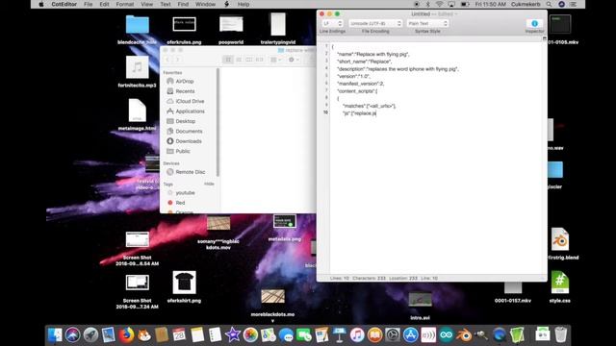This screenshot has width=616, height=346.
Task: Switch Finder window to gallery view
Action: tap(259, 60)
